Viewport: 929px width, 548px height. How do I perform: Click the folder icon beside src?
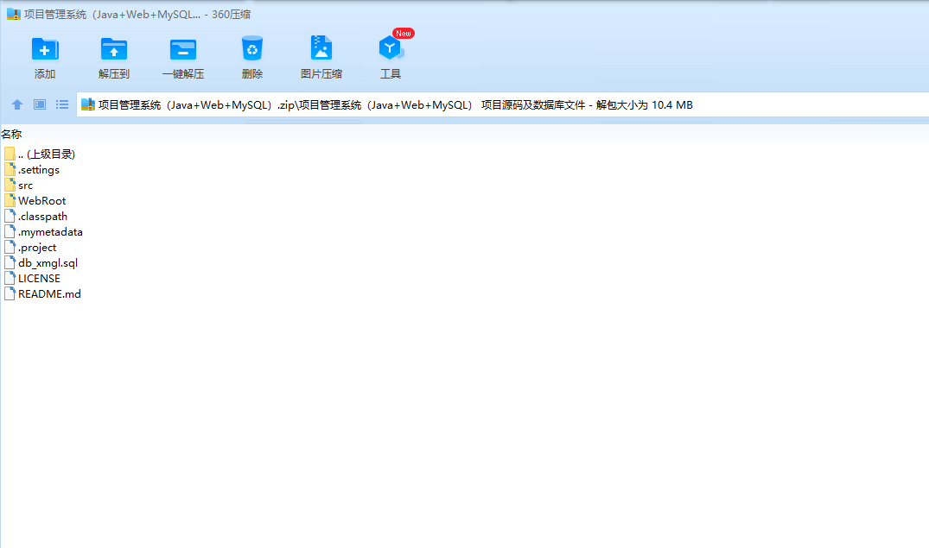[x=10, y=186]
